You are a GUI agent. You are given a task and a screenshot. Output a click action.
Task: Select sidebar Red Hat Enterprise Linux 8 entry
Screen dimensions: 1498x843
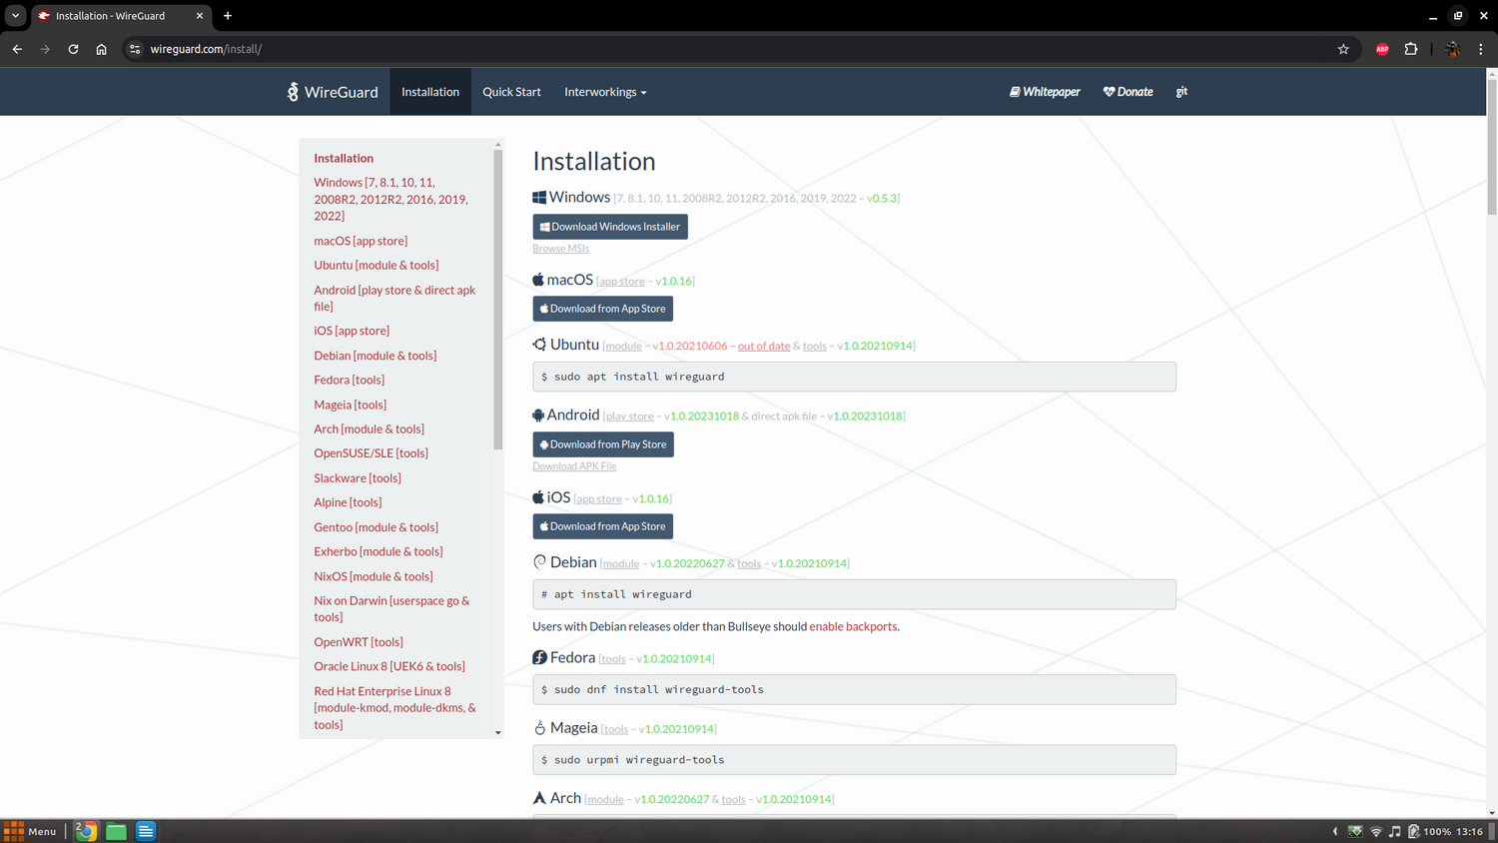pyautogui.click(x=395, y=708)
